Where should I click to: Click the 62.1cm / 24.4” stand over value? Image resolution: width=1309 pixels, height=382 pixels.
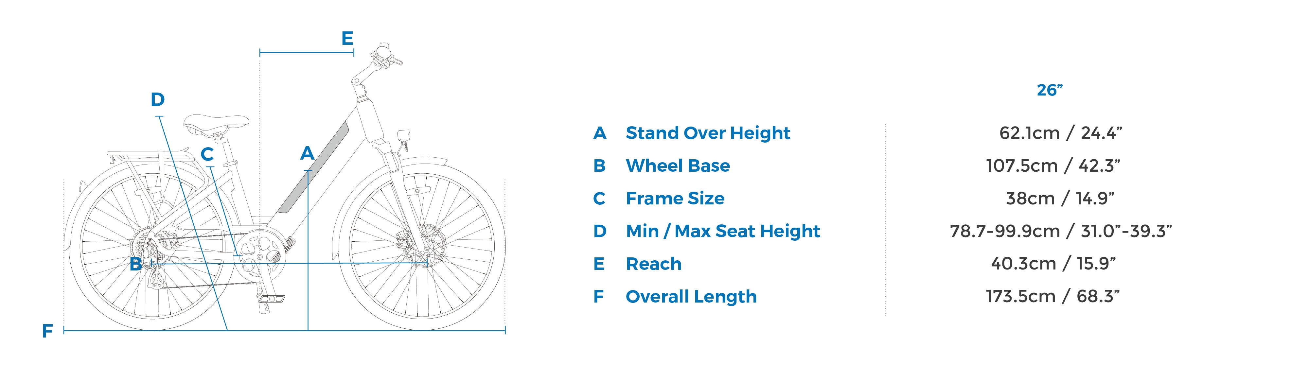1060,133
